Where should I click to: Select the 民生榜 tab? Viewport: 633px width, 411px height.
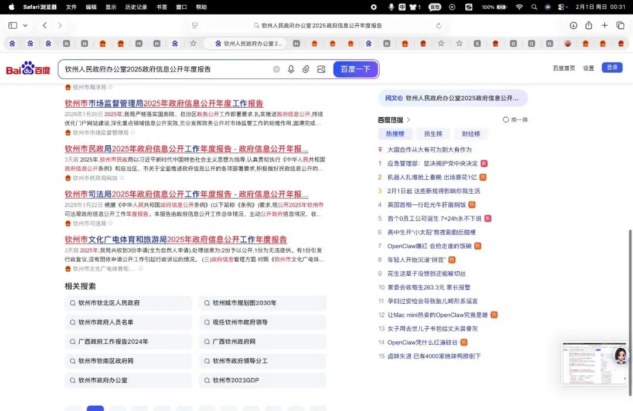pyautogui.click(x=433, y=134)
